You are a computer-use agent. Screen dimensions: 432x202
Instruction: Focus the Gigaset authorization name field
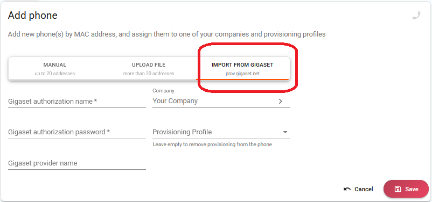coord(77,102)
